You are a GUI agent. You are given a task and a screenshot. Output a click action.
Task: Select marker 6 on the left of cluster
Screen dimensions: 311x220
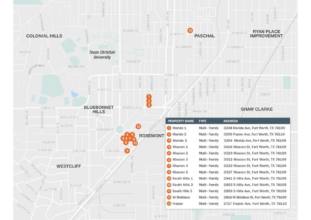click(123, 138)
